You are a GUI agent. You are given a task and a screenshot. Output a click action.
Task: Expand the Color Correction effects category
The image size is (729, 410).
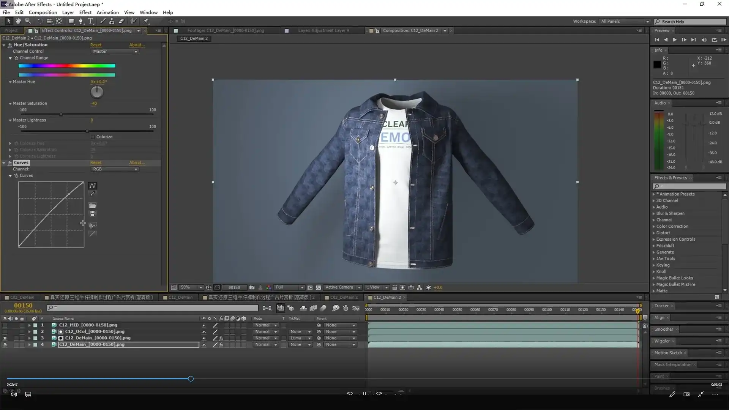[x=672, y=226]
